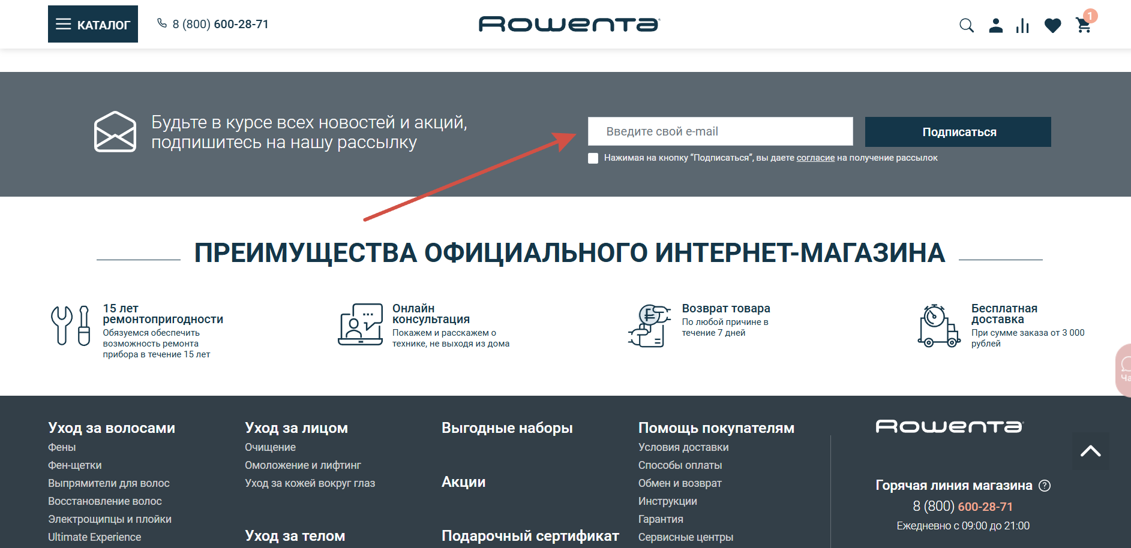Click the 'Возврат товара' heading
This screenshot has height=548, width=1131.
[x=726, y=308]
